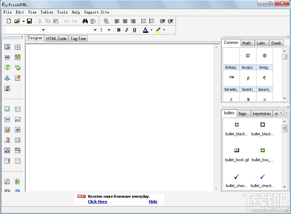Expand highlight color dropdown arrow
291x214 pixels.
(164, 30)
